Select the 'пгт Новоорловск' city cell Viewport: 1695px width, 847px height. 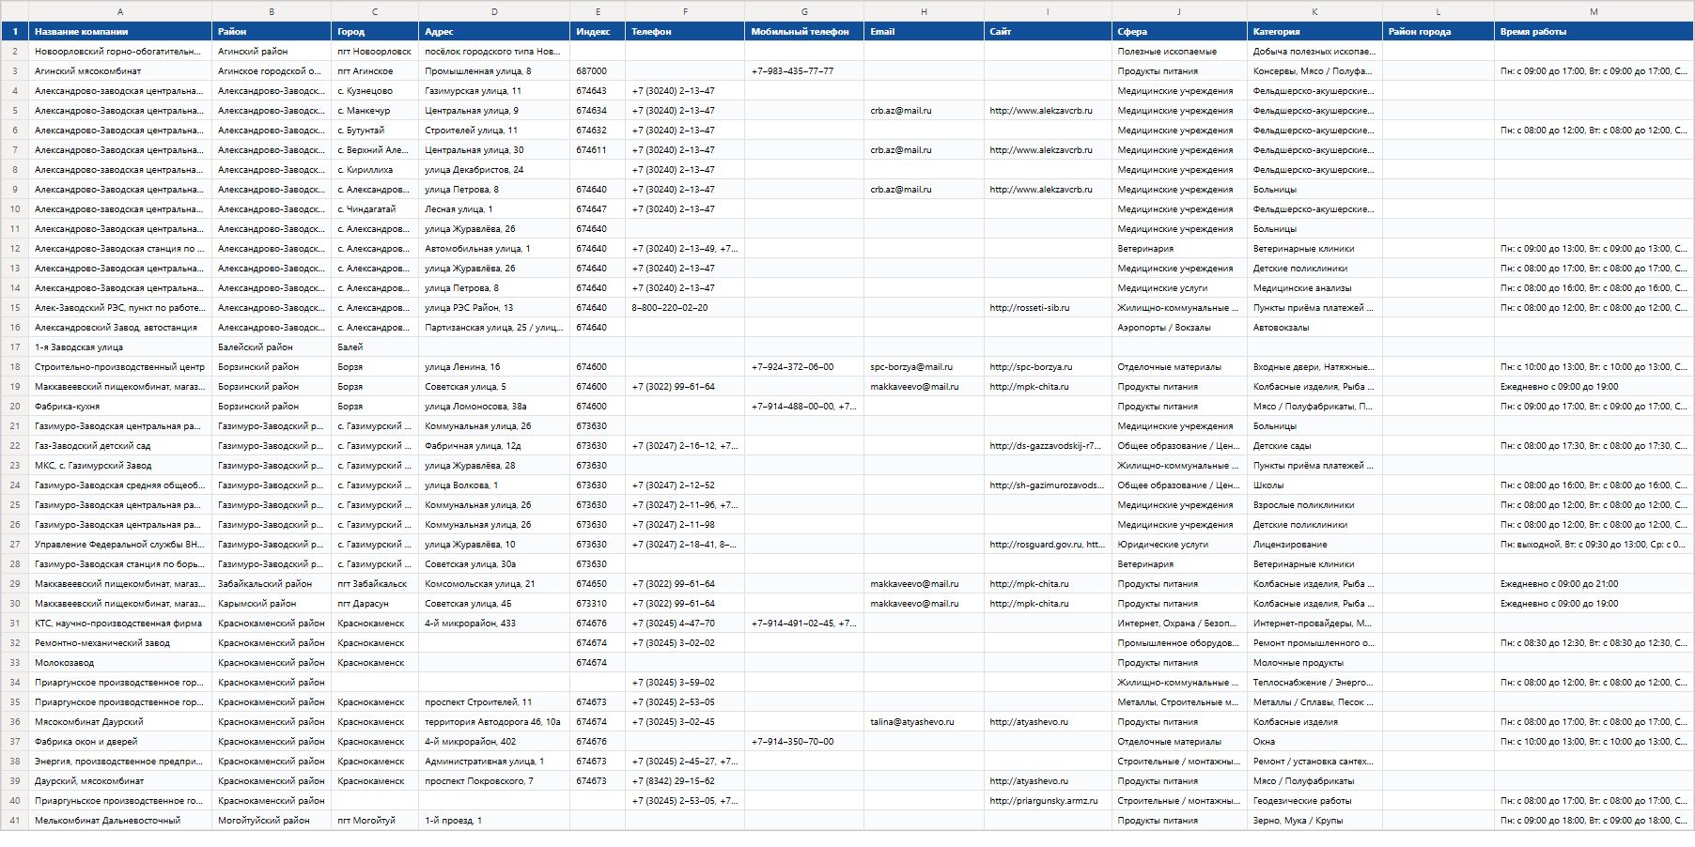pyautogui.click(x=375, y=52)
